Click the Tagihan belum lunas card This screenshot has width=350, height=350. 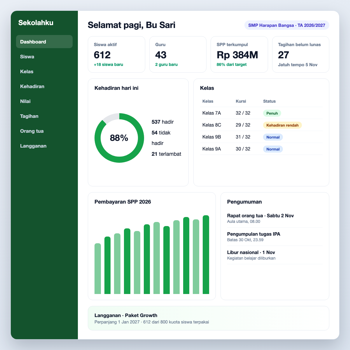click(x=301, y=54)
